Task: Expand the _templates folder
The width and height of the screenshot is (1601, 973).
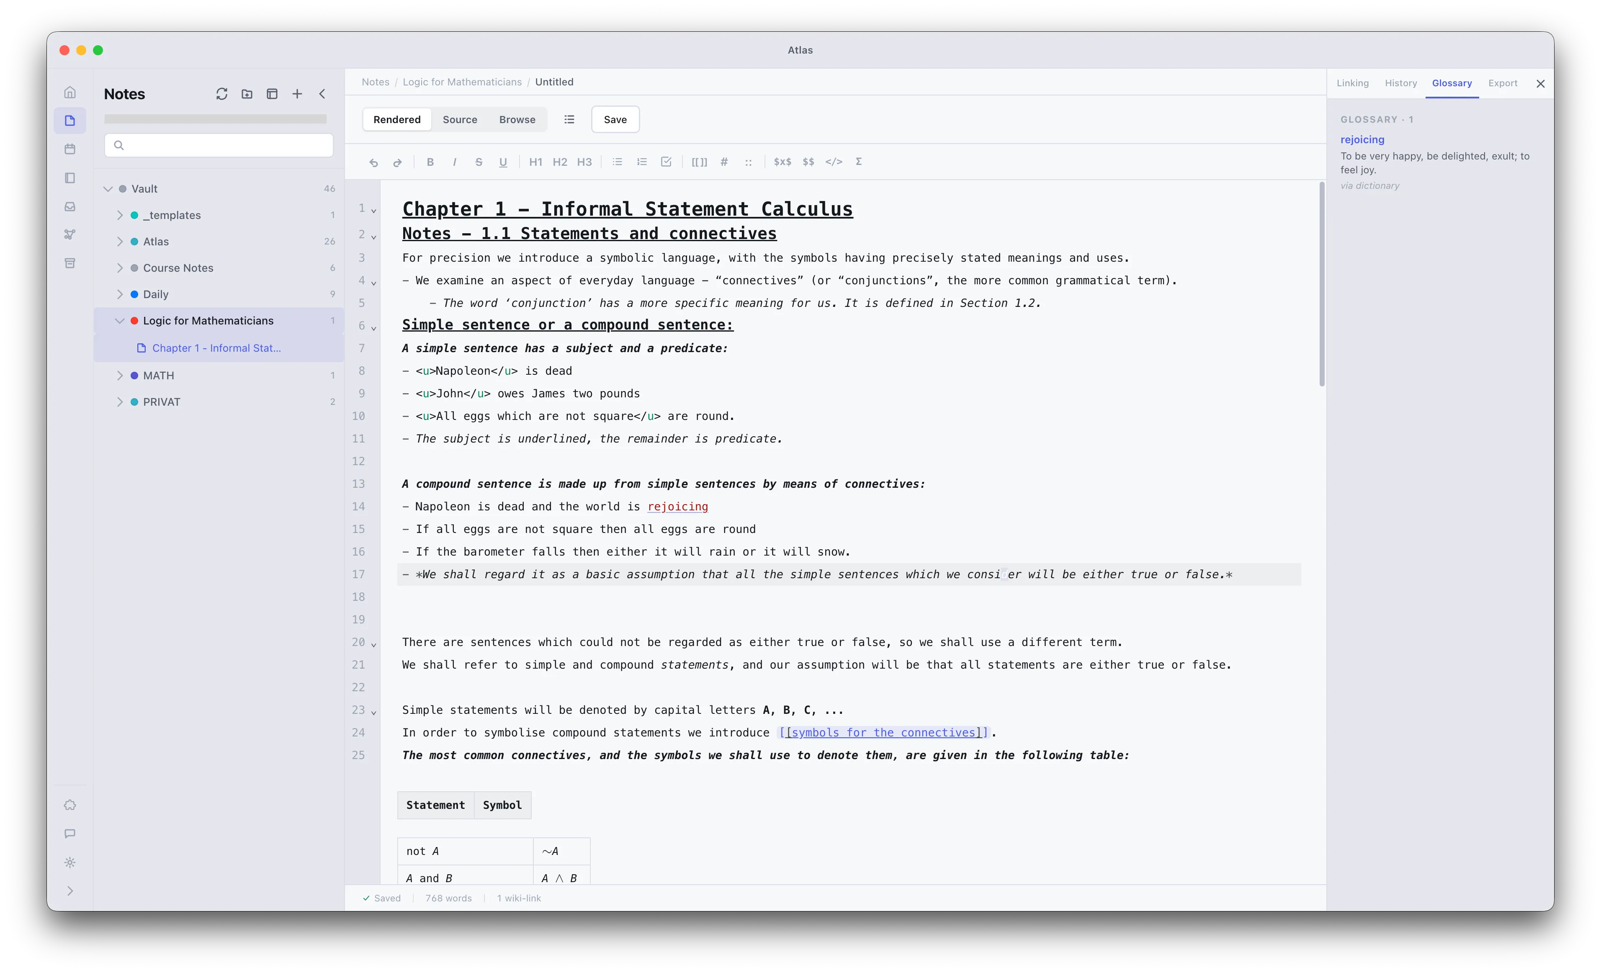Action: 120,215
